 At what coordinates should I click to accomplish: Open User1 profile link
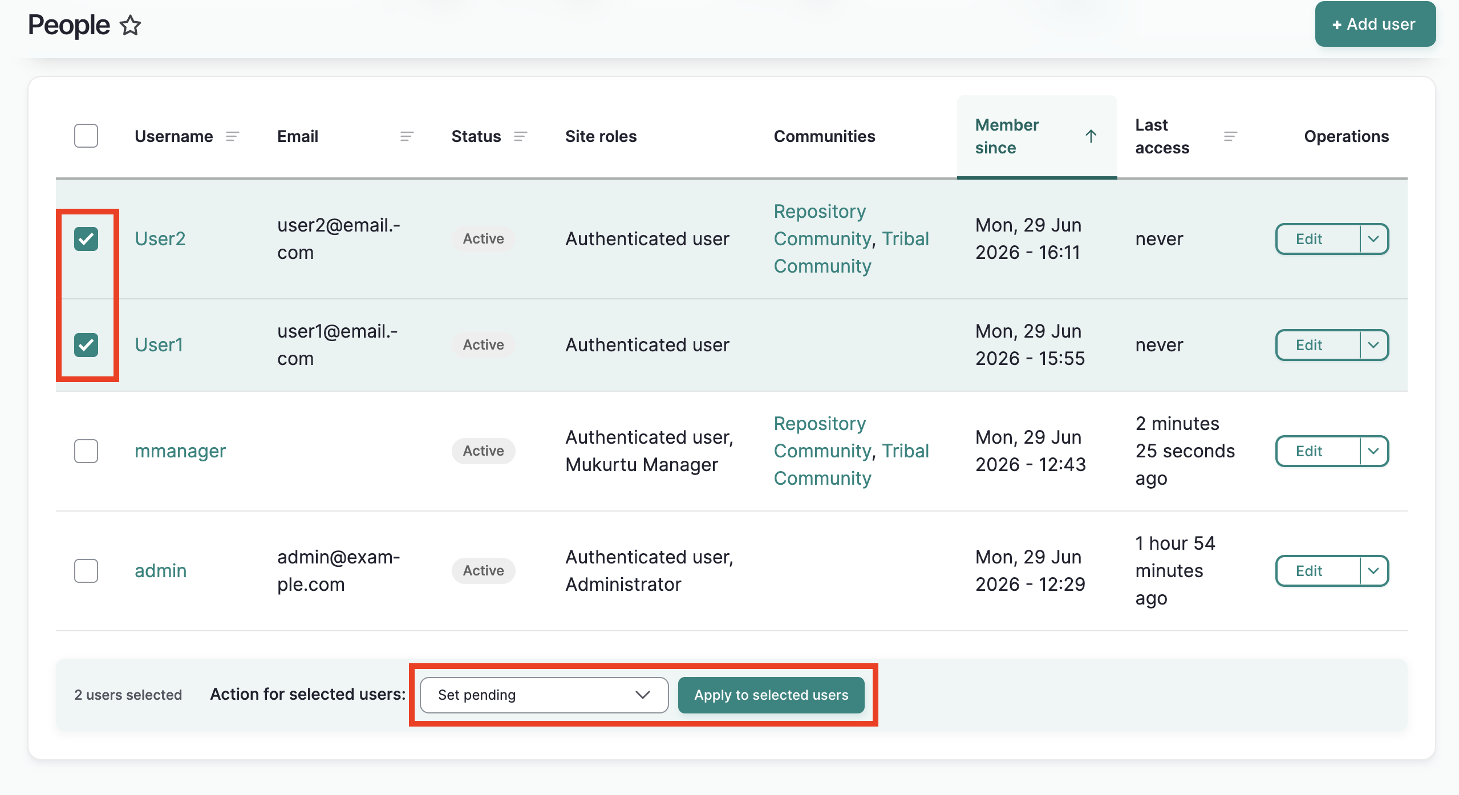pos(159,344)
